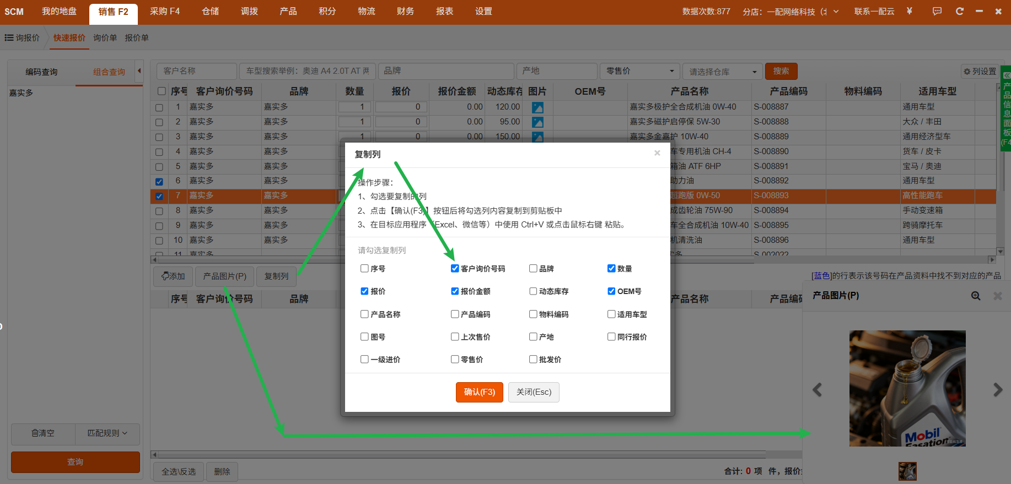Zoom the product image with magnifier icon
The image size is (1011, 484).
(975, 296)
